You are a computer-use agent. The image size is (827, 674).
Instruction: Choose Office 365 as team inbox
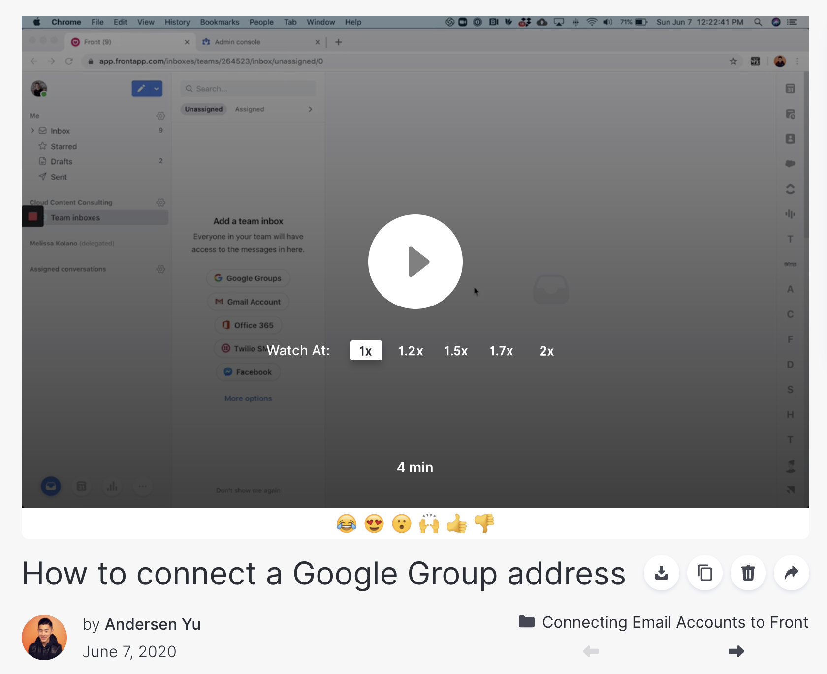tap(248, 325)
